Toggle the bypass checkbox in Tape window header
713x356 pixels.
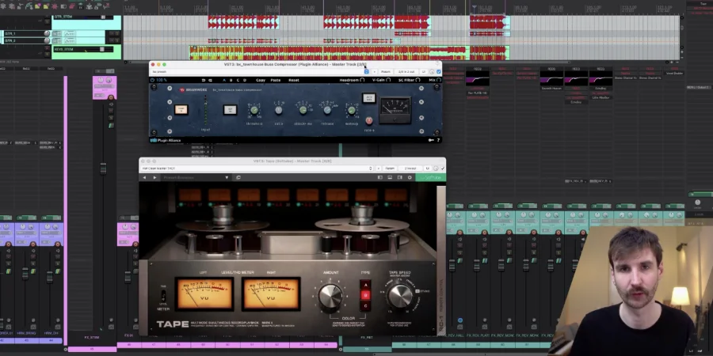tap(443, 169)
